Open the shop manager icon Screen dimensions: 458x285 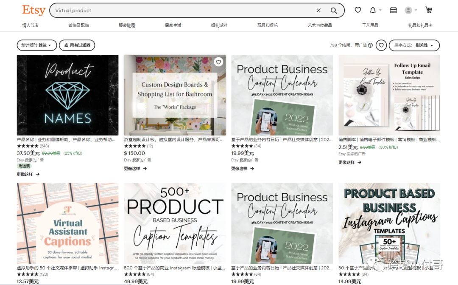point(394,10)
